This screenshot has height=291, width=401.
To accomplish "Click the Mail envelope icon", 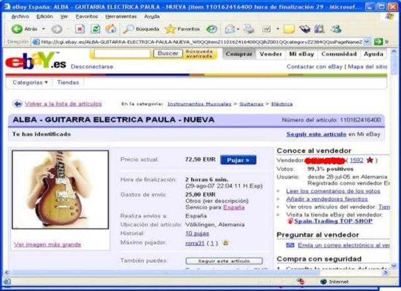I will click(x=230, y=29).
